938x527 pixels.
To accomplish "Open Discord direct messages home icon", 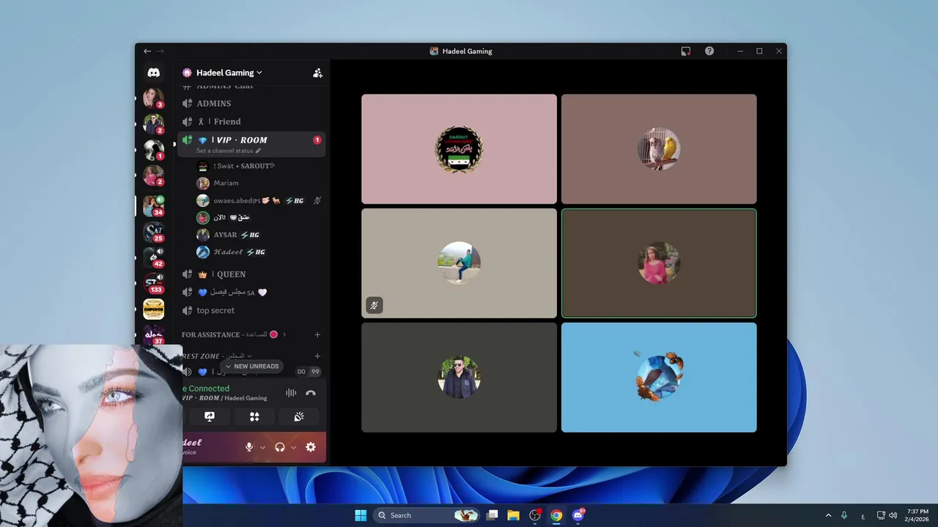I will [x=153, y=72].
